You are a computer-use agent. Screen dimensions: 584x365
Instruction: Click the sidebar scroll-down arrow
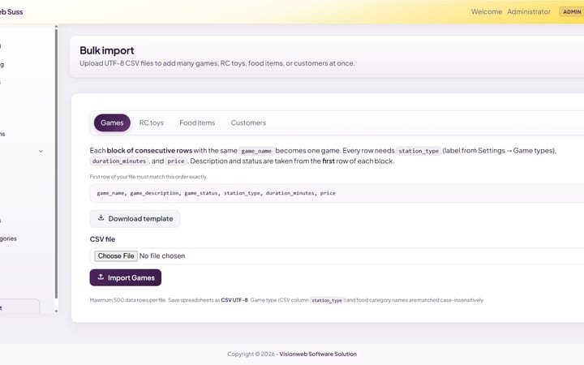coord(56,311)
